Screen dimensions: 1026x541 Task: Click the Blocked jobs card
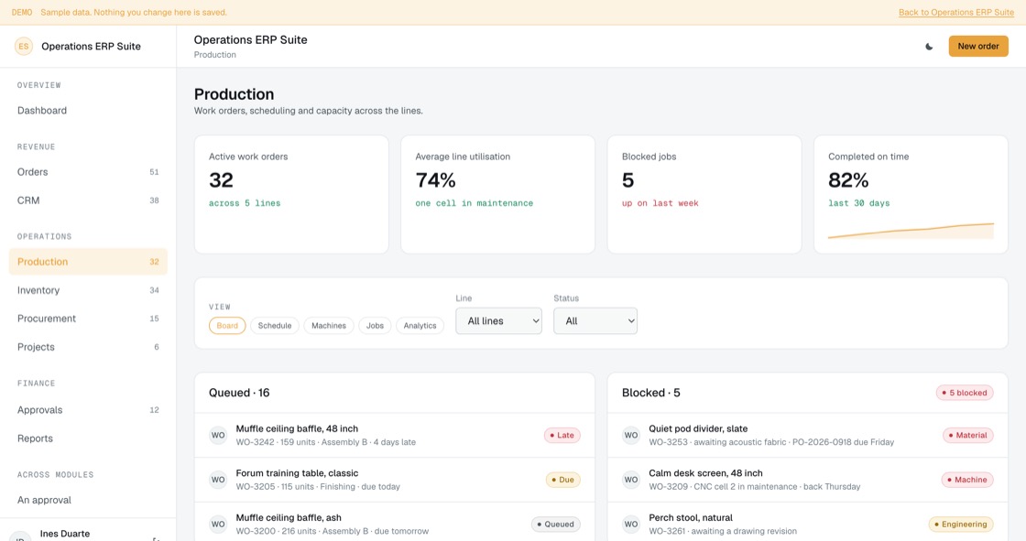tap(704, 194)
